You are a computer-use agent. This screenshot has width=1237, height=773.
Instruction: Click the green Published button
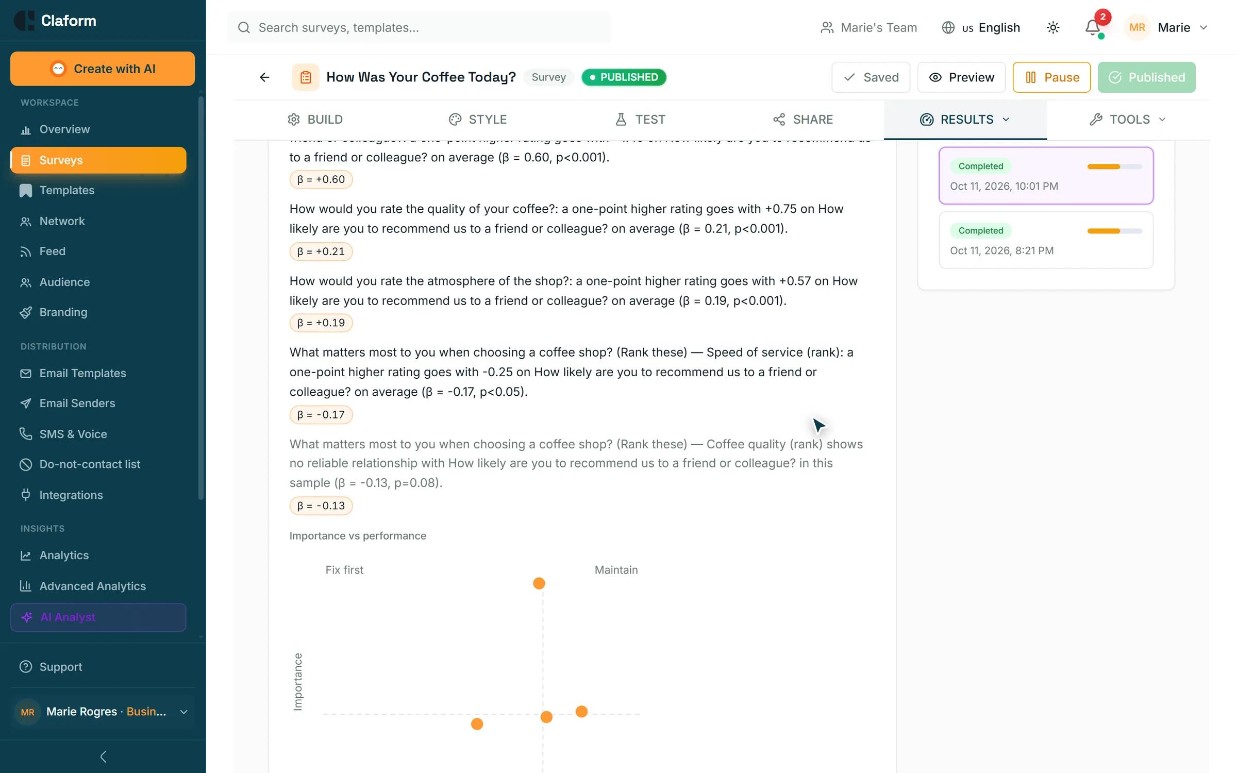1146,77
